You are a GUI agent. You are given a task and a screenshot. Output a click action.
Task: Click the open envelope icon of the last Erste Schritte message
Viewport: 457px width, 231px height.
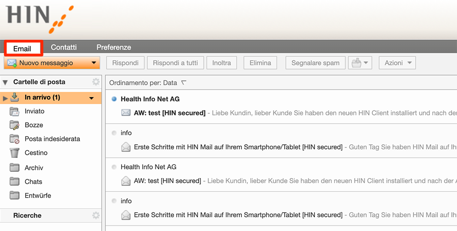point(126,215)
